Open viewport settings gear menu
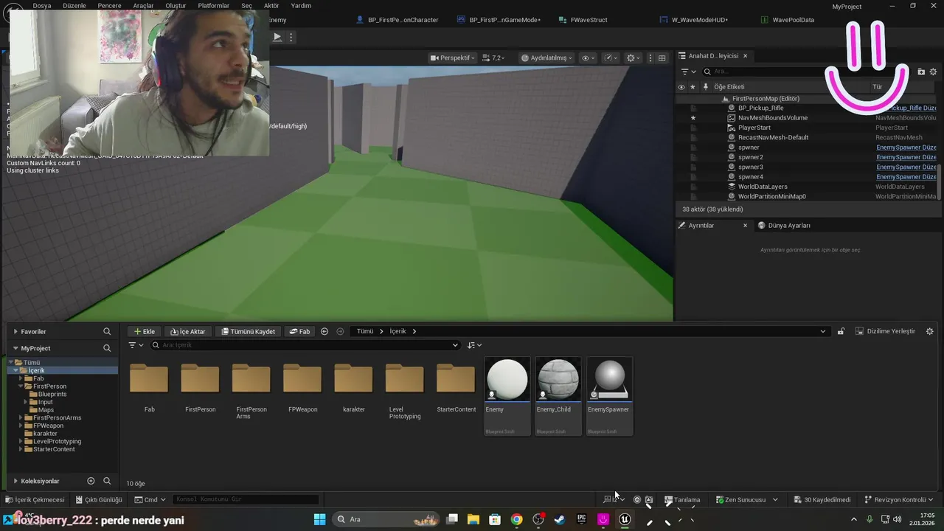Screen dimensions: 944x531 pos(633,58)
